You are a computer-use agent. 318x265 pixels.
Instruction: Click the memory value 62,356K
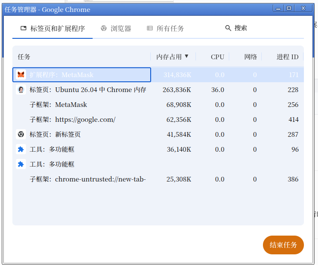pos(179,120)
